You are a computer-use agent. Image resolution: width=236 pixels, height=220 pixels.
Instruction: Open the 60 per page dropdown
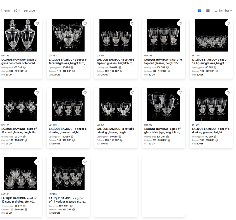coord(17,11)
